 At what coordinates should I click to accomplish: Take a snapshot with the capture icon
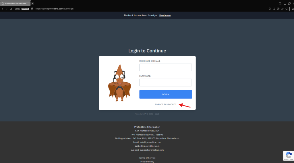tap(274, 9)
